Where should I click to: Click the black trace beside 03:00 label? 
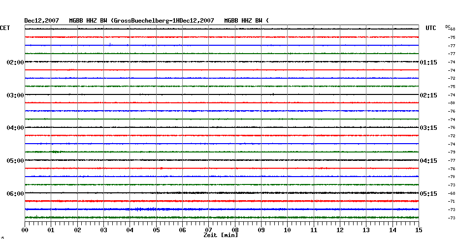(222, 94)
